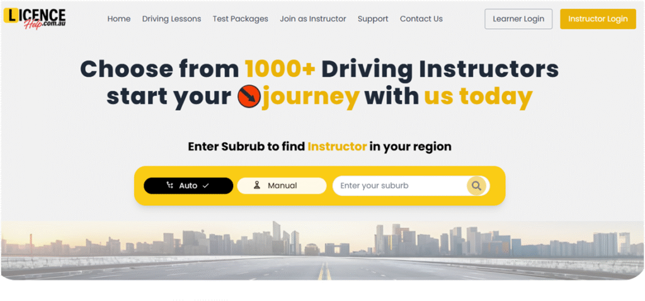Click the manual gear stick icon
Image resolution: width=645 pixels, height=301 pixels.
257,186
